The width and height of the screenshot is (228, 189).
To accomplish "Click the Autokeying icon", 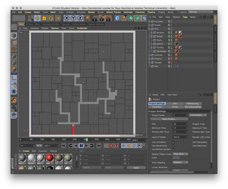I will tap(111, 146).
